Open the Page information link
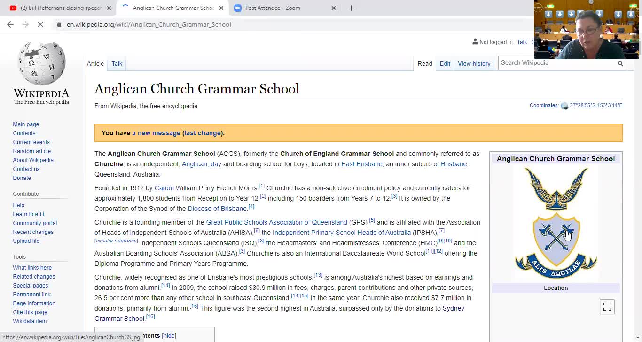The image size is (642, 342). pos(34,303)
